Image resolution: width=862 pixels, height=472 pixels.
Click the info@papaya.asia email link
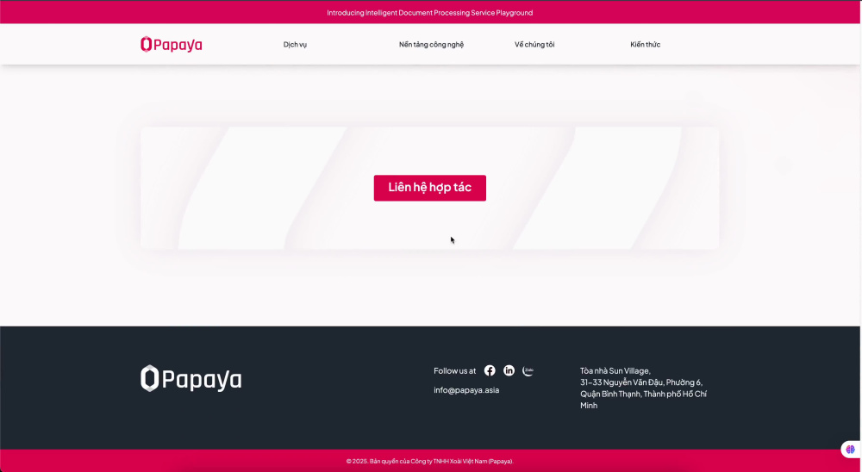point(466,390)
